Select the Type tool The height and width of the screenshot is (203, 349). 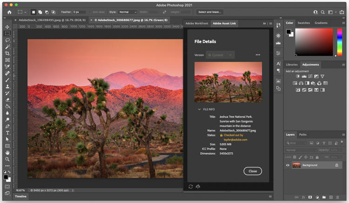(7, 133)
